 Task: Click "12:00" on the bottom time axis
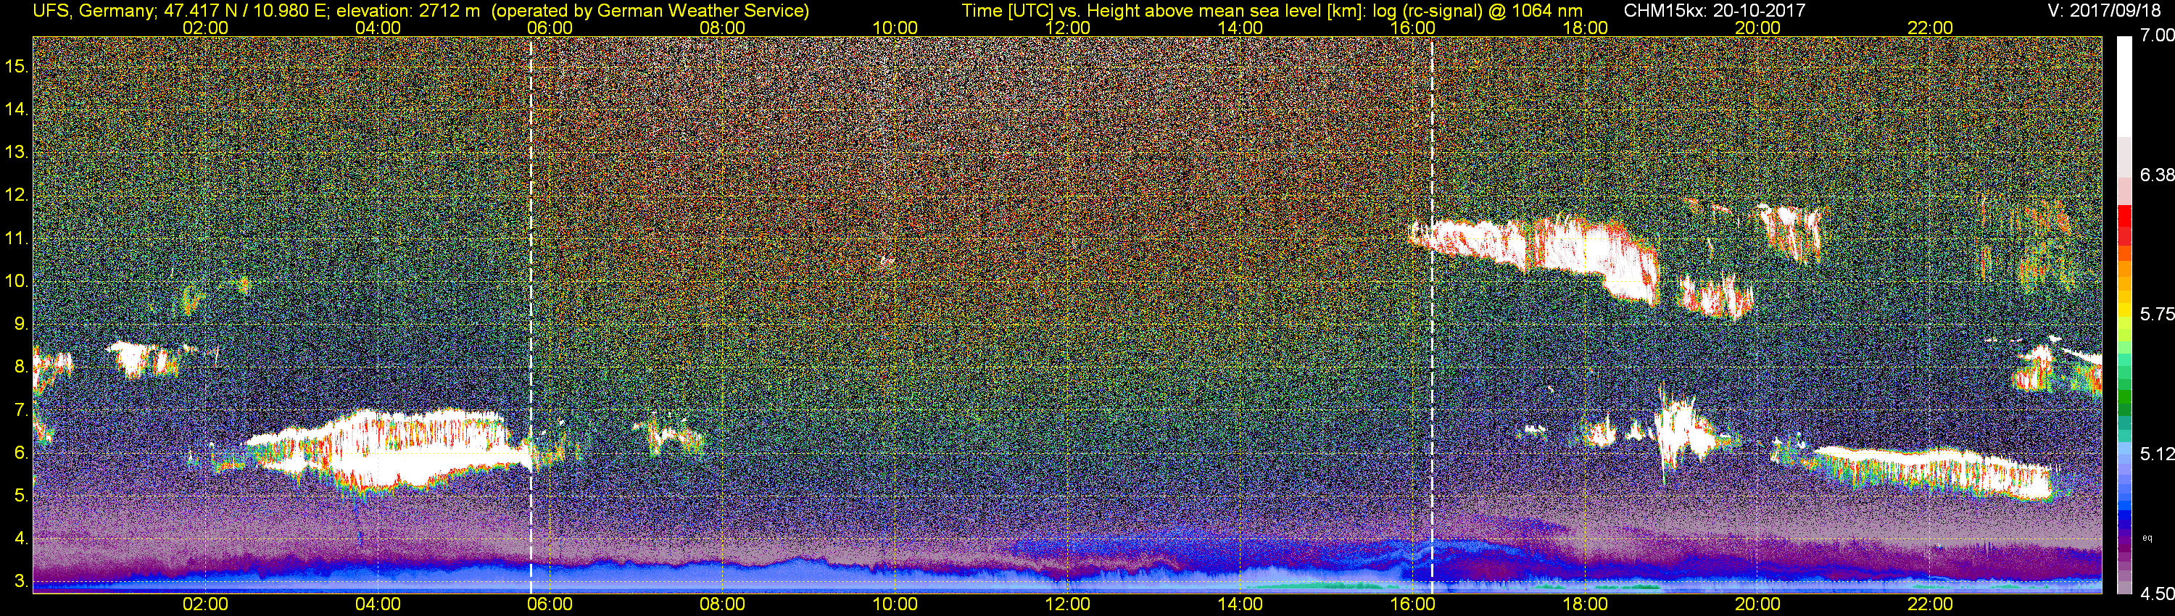click(1067, 604)
